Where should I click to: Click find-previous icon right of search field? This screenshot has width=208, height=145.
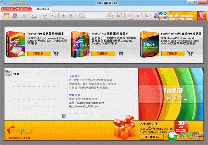point(110,16)
